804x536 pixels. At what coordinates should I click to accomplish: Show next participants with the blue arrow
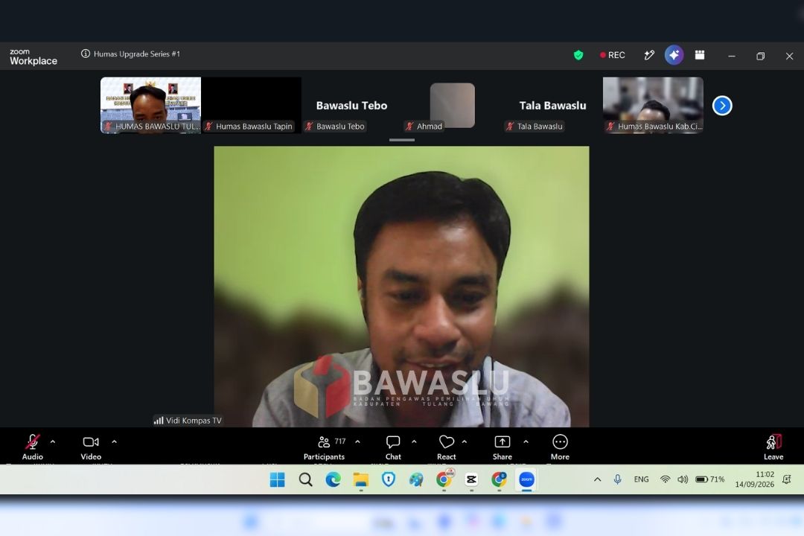pos(722,106)
